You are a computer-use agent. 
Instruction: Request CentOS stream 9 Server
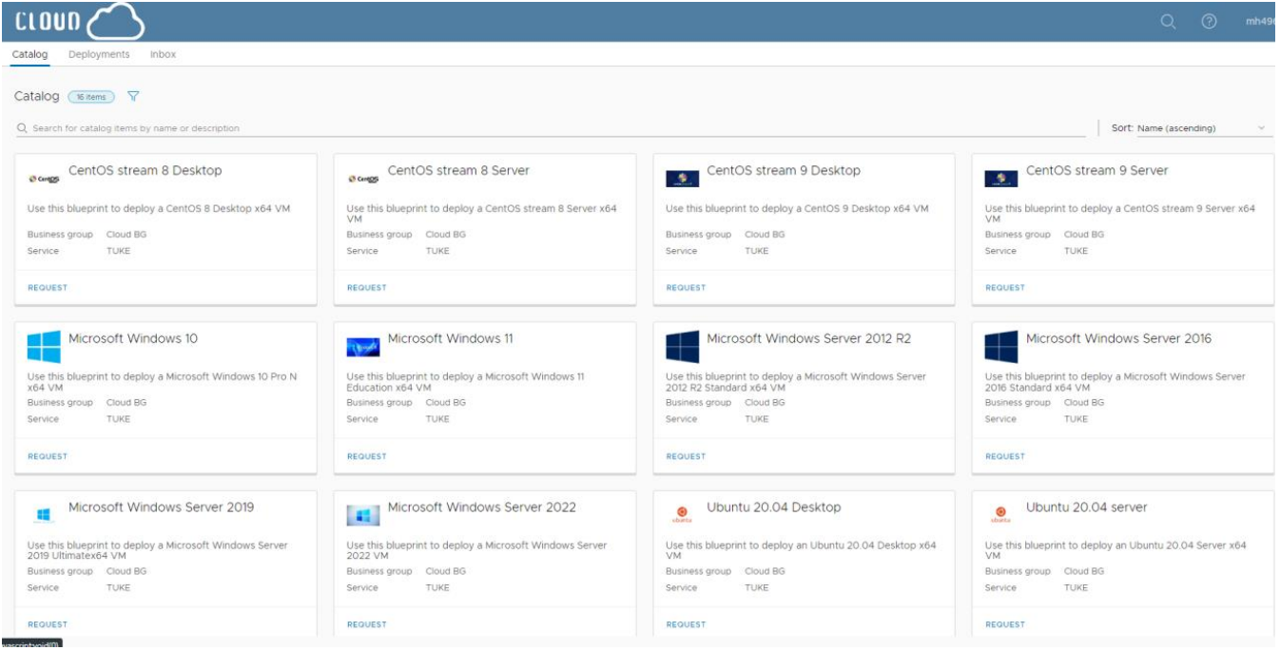pyautogui.click(x=1005, y=288)
